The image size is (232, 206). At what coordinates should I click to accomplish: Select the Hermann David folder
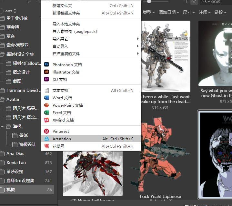(20, 90)
